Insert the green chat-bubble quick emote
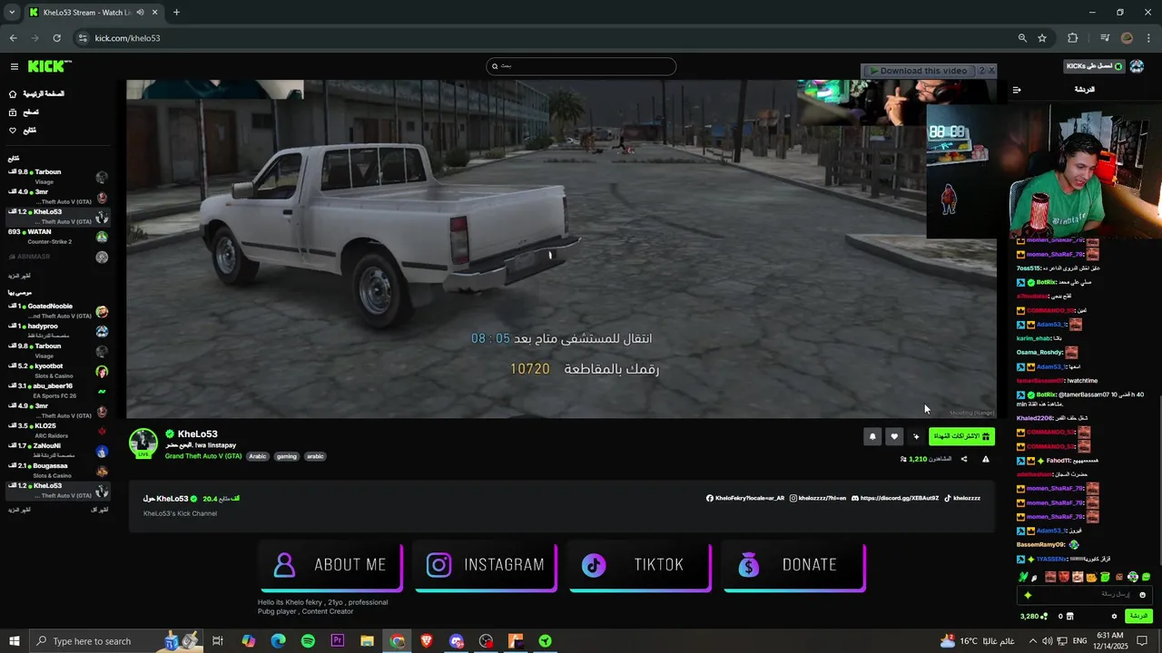Viewport: 1162px width, 653px height. [1146, 577]
